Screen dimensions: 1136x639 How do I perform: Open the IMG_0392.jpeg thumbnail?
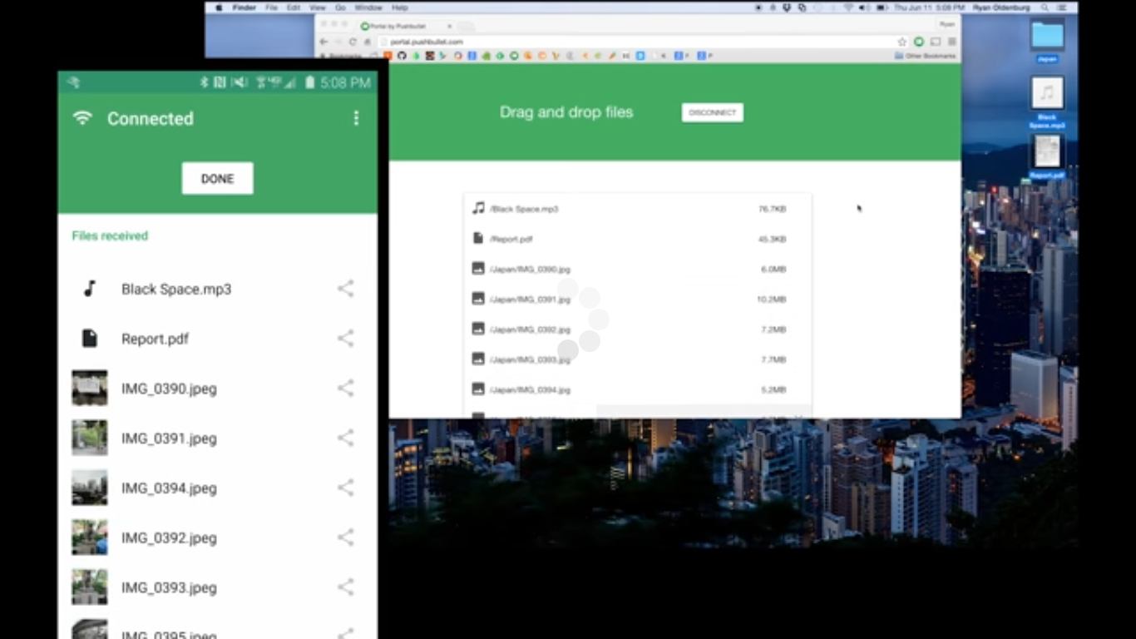90,538
